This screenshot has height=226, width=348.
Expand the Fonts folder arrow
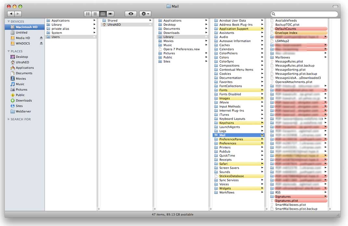[x=262, y=90]
